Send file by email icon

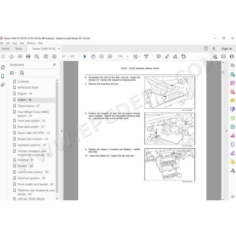point(223,56)
